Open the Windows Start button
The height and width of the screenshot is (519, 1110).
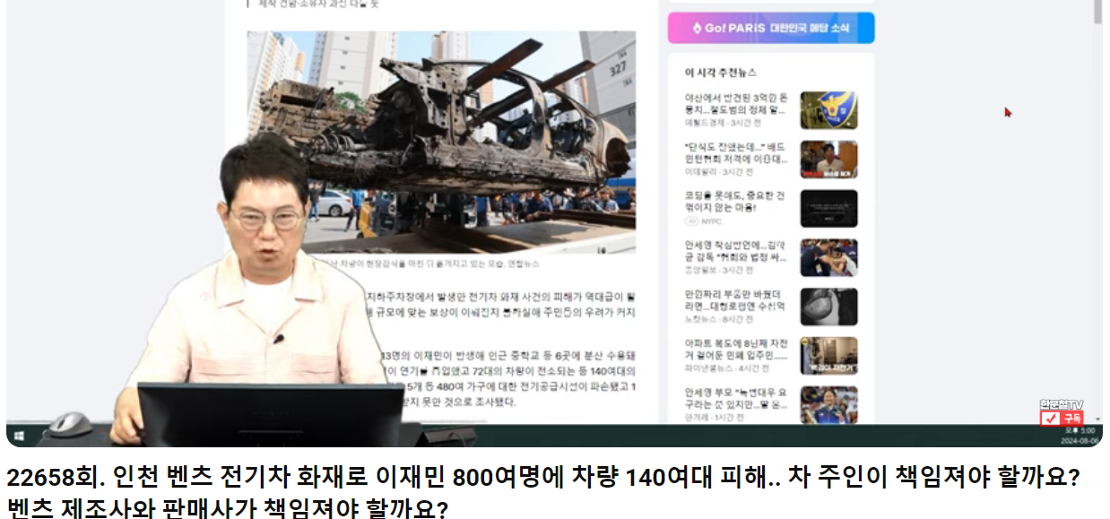tap(19, 437)
